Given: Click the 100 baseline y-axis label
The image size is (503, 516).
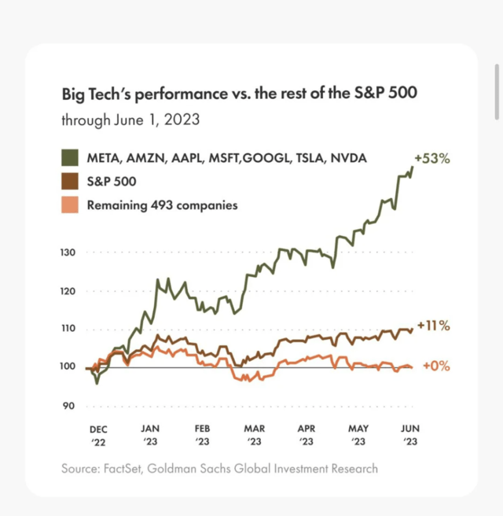Looking at the screenshot, I should [68, 366].
